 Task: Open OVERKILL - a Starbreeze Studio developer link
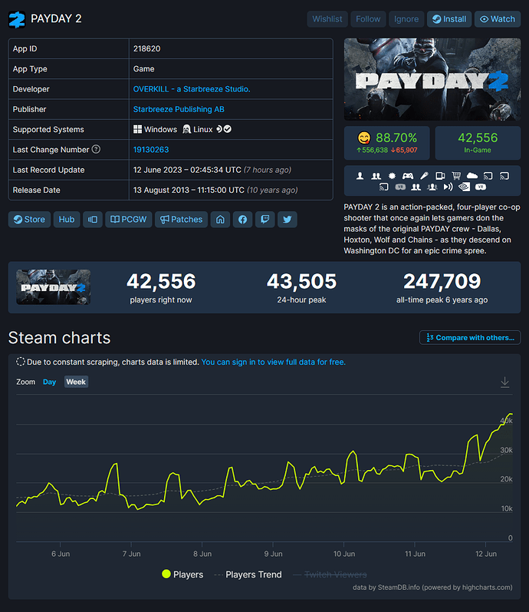192,89
